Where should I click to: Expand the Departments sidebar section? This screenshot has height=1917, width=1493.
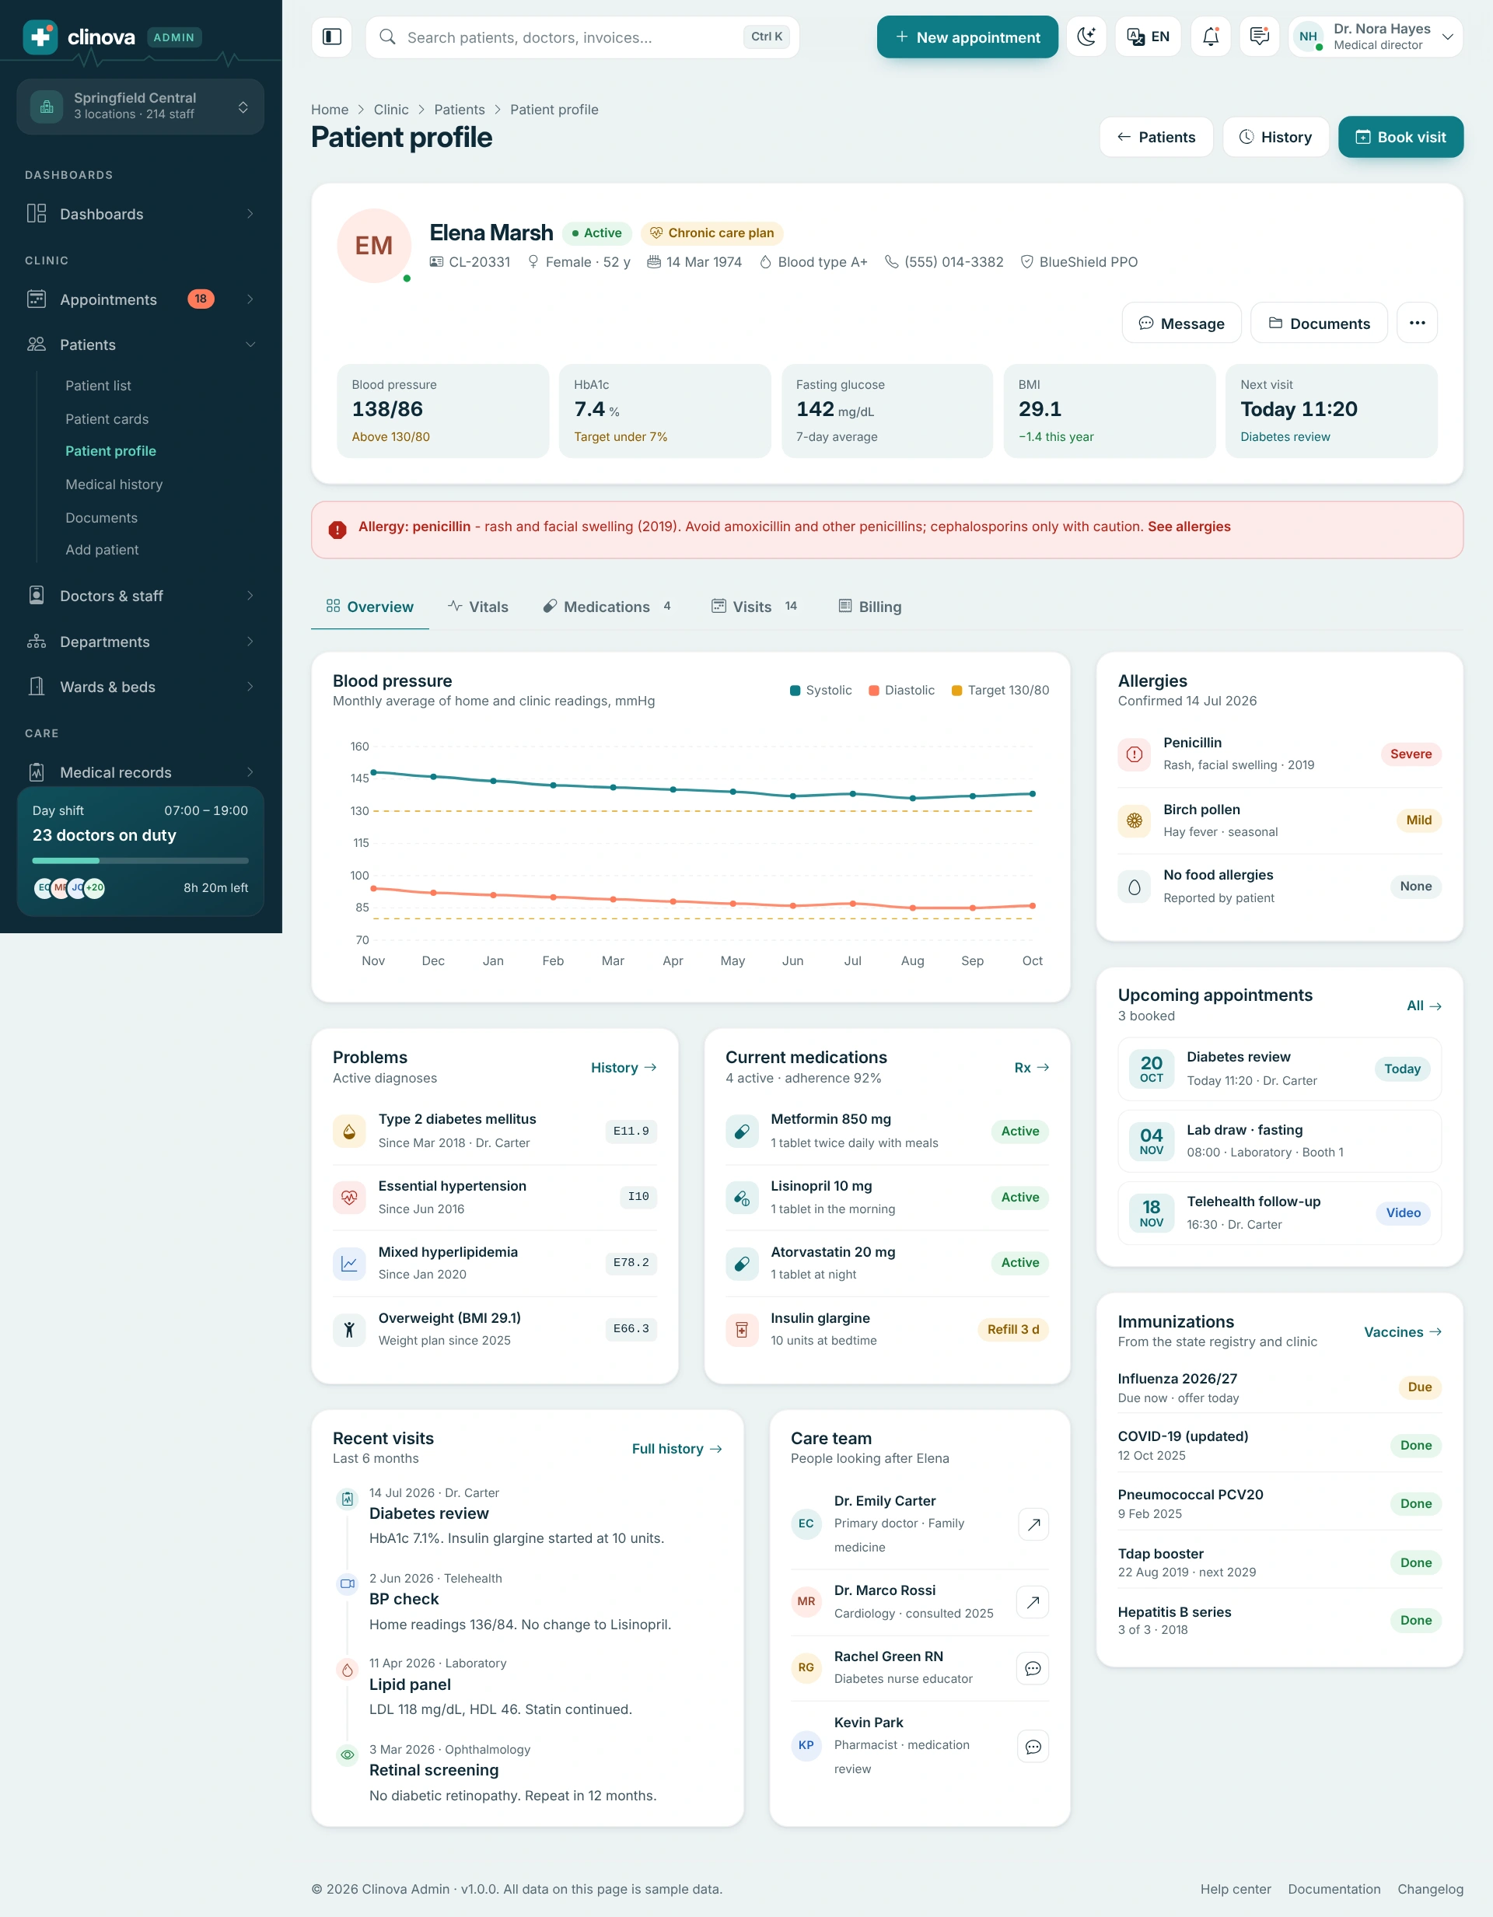pos(141,642)
